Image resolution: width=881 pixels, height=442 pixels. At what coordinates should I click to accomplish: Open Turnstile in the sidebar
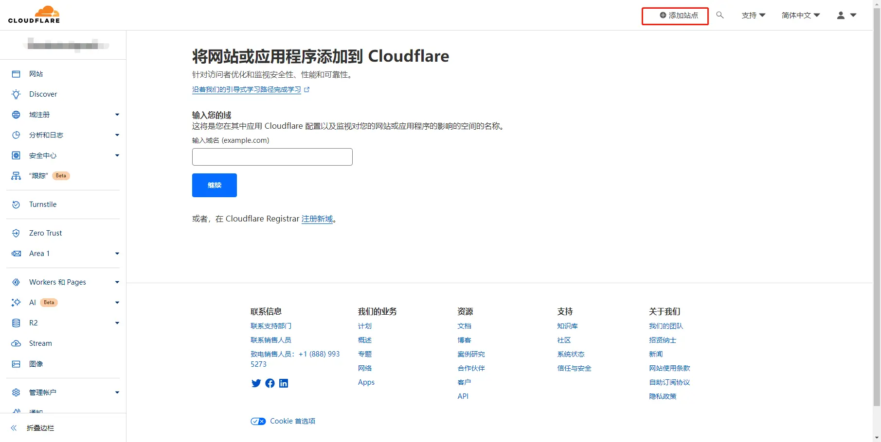click(43, 204)
